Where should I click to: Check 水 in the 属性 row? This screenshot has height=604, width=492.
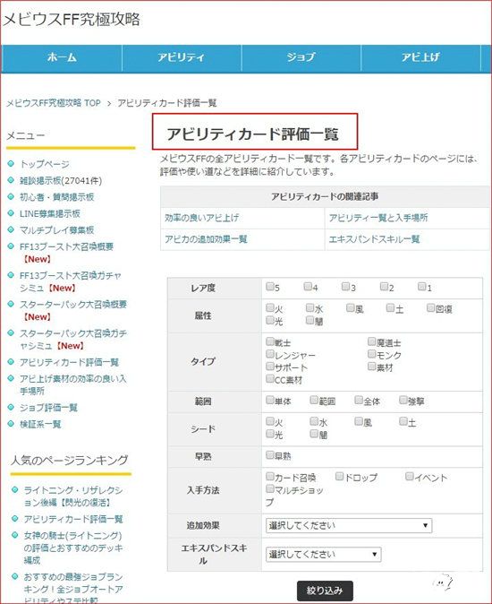pyautogui.click(x=310, y=307)
